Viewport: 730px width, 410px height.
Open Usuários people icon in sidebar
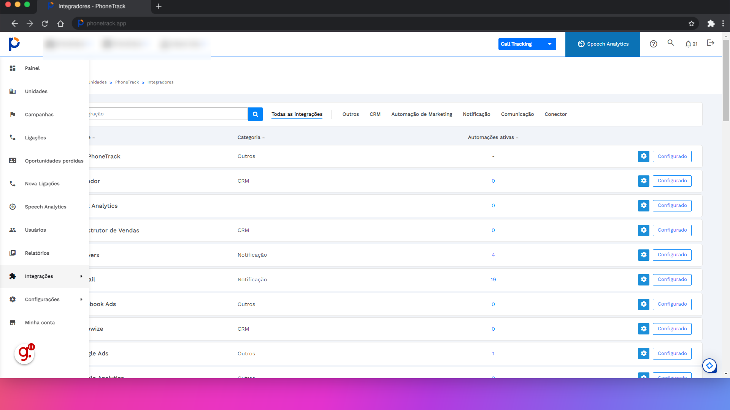coord(13,230)
